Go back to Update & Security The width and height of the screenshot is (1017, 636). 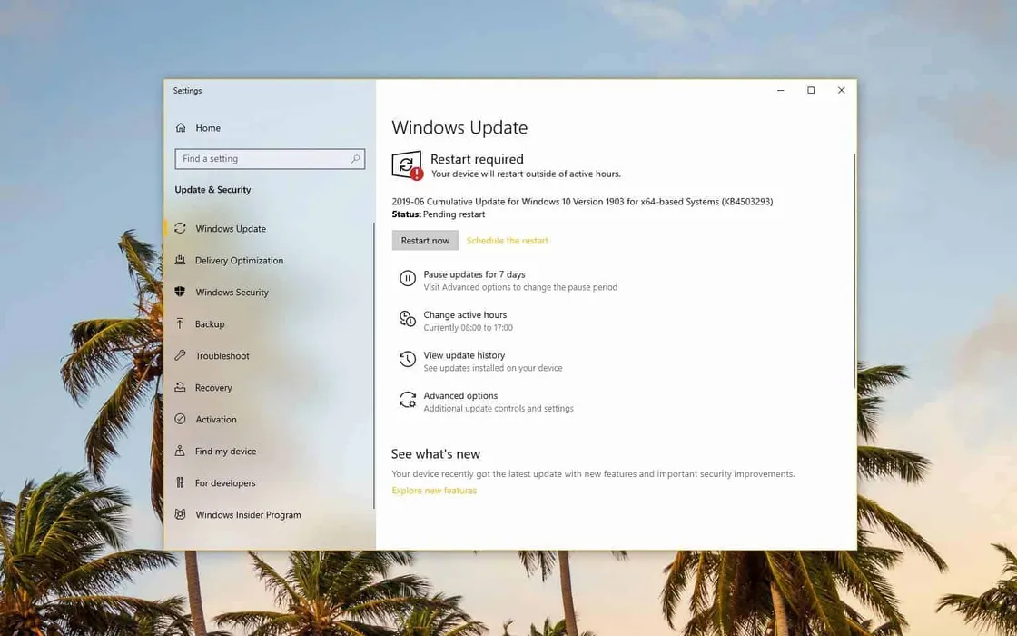(212, 189)
